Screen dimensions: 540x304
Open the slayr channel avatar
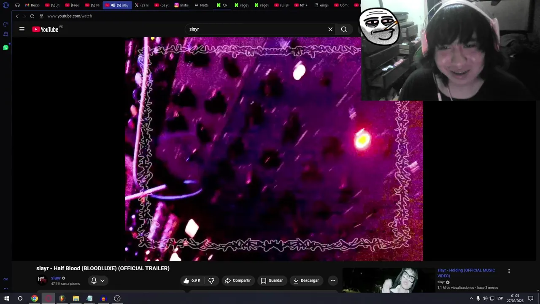point(42,280)
